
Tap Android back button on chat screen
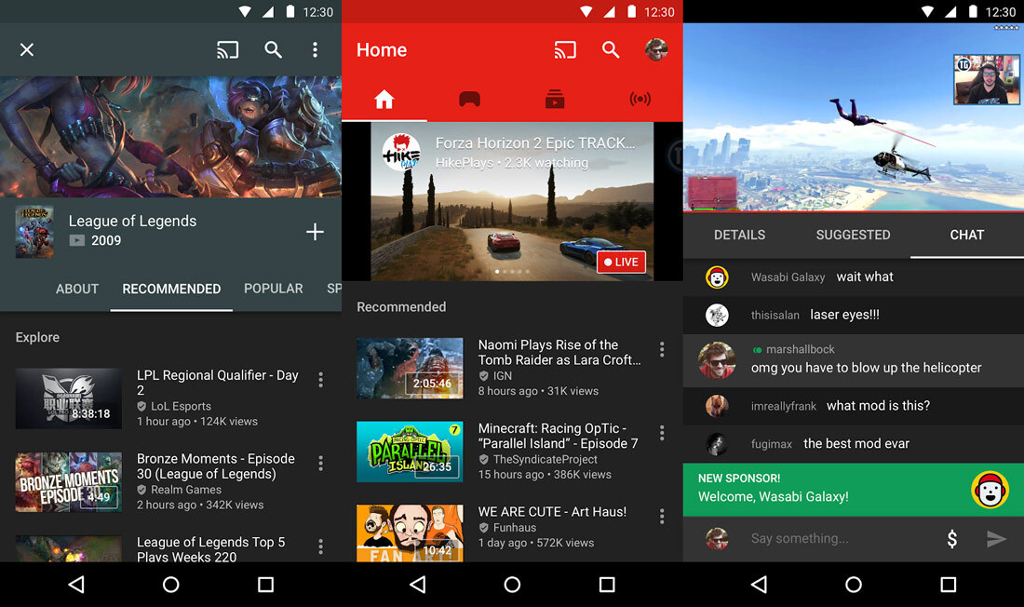pyautogui.click(x=759, y=584)
